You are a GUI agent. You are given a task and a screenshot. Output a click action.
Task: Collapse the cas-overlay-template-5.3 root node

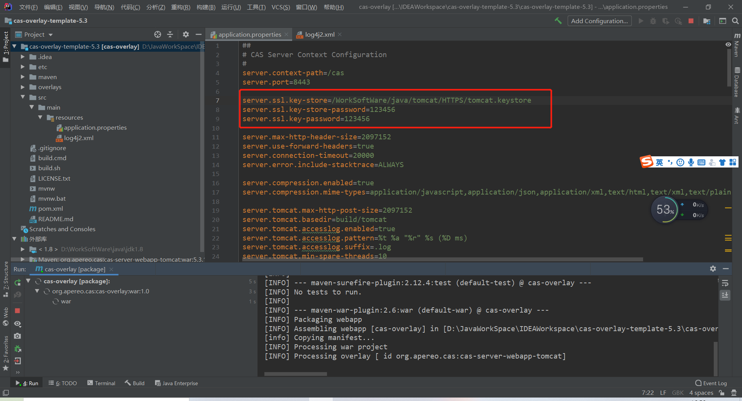pyautogui.click(x=14, y=46)
